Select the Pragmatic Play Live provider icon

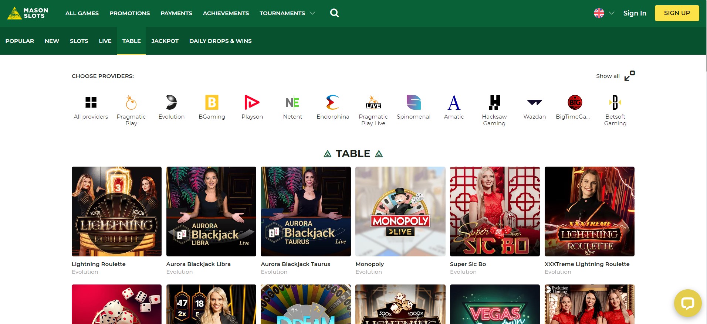click(373, 102)
